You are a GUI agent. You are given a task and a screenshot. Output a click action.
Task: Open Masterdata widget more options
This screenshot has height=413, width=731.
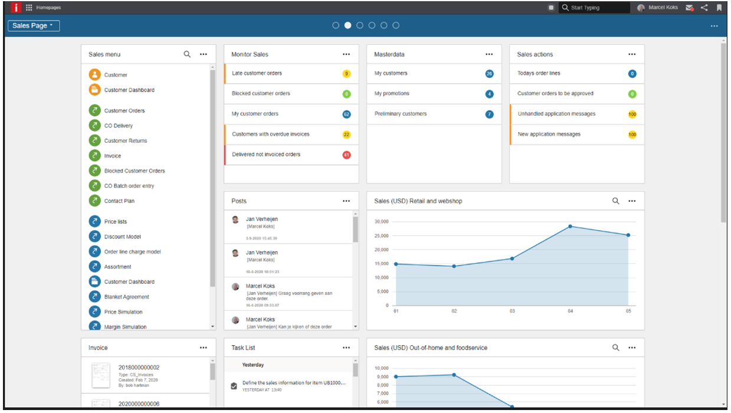(489, 54)
